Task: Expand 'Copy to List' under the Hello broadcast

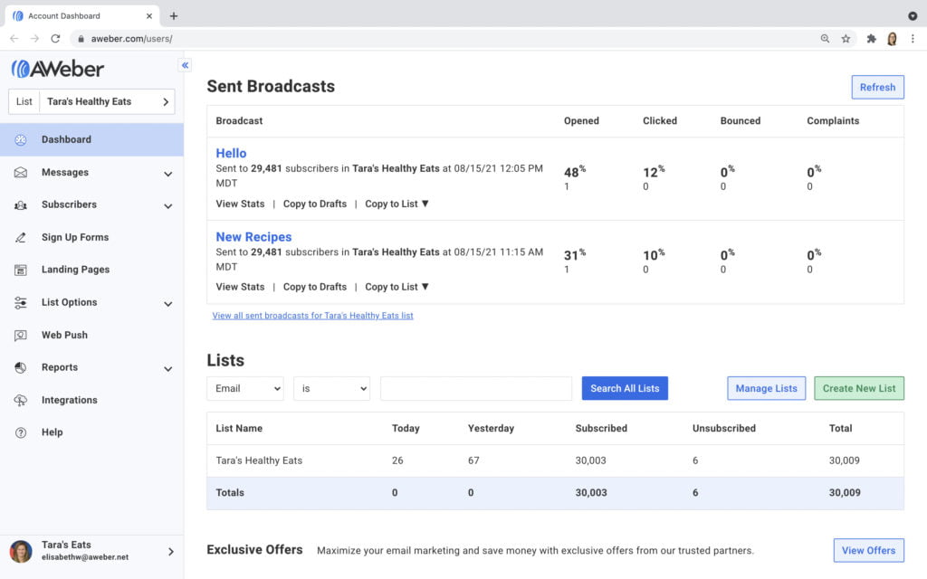Action: click(397, 204)
